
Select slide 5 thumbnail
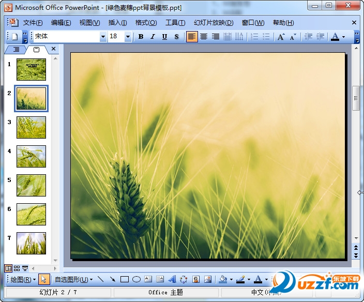(x=31, y=186)
